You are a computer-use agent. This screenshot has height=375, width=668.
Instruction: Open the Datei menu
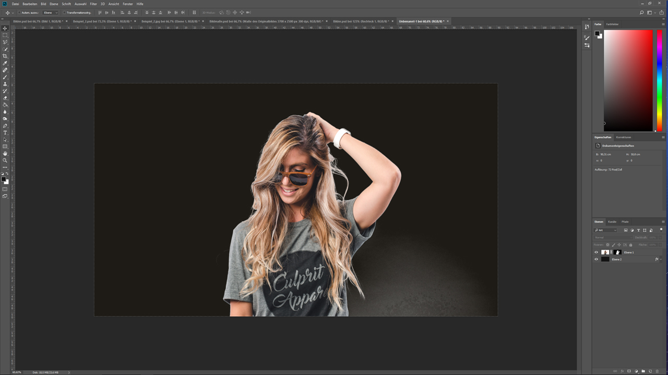coord(15,4)
